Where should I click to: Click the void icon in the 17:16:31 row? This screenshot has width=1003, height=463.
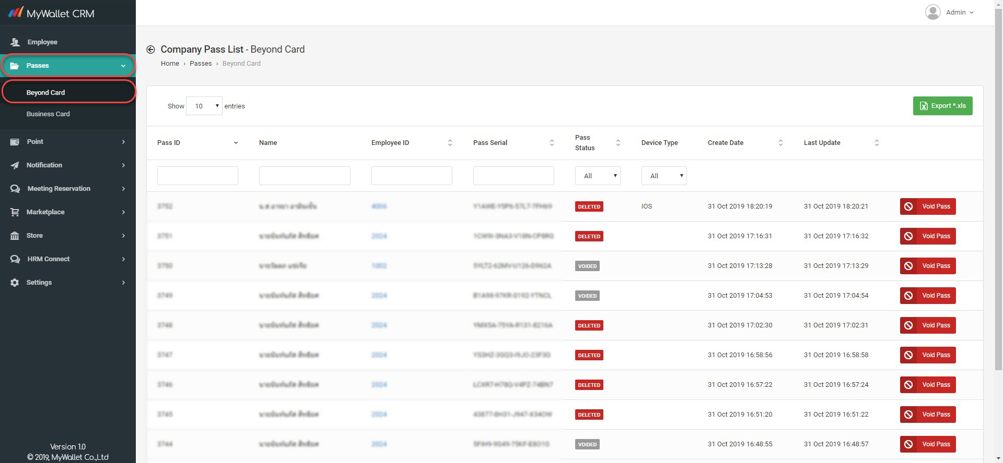point(908,236)
